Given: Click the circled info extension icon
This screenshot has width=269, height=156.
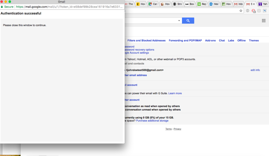Looking at the screenshot, I should [x=247, y=11].
